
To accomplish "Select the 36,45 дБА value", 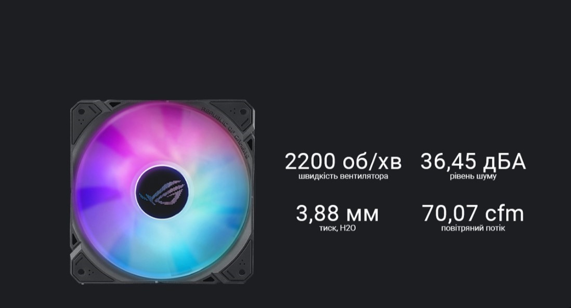I will (x=473, y=161).
